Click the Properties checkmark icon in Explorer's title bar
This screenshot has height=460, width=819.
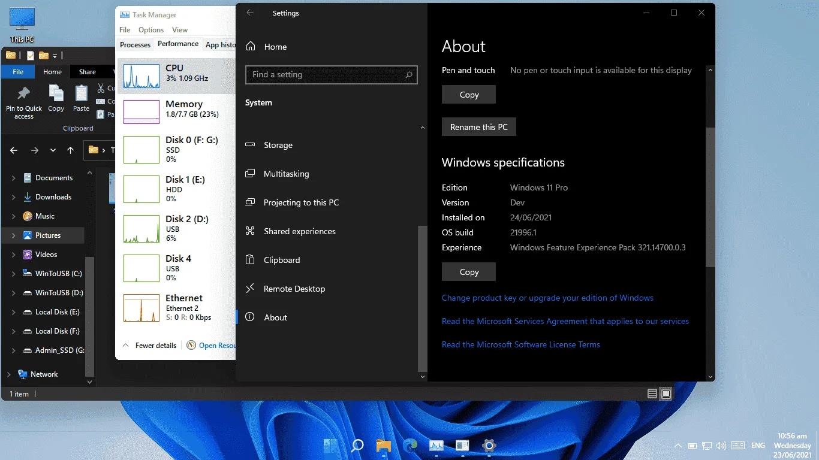(31, 56)
